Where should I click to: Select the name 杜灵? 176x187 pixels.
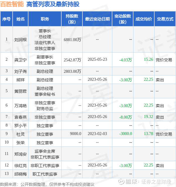(21, 134)
